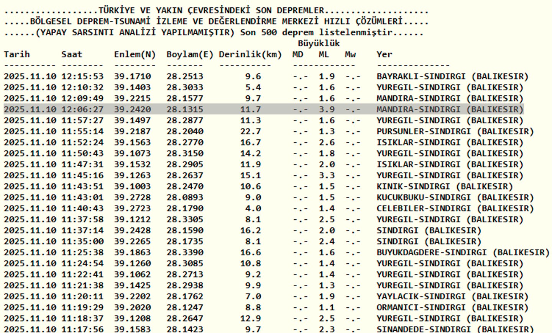Click the Büyüklük heading text
The height and width of the screenshot is (333, 552).
[x=319, y=43]
